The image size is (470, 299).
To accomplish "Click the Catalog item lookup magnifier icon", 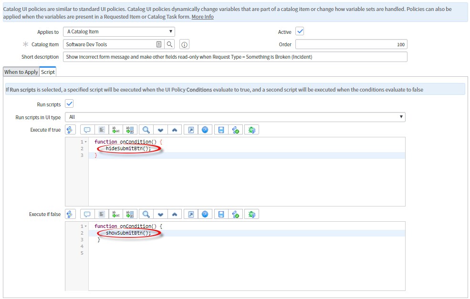I will 169,44.
